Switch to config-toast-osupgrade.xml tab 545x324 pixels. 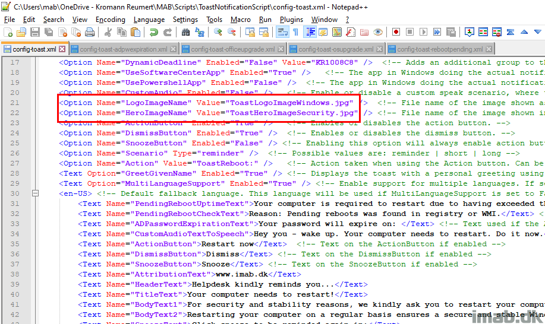[x=336, y=49]
